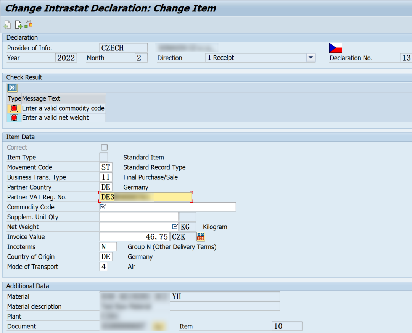
Task: Click the Type column header
Action: (x=14, y=98)
